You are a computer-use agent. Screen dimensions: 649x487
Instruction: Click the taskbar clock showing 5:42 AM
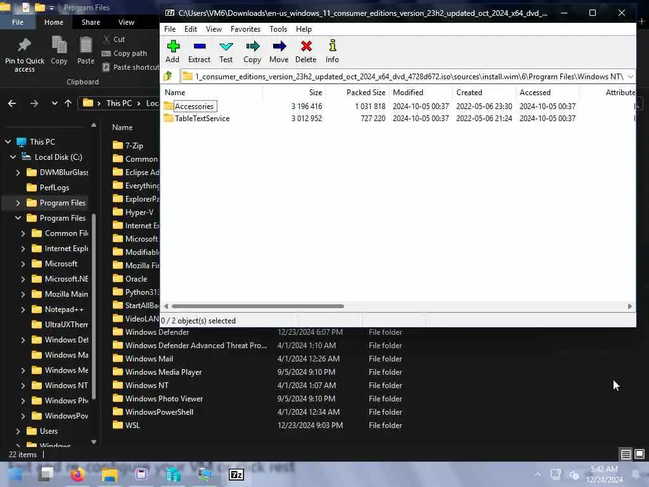coord(604,474)
